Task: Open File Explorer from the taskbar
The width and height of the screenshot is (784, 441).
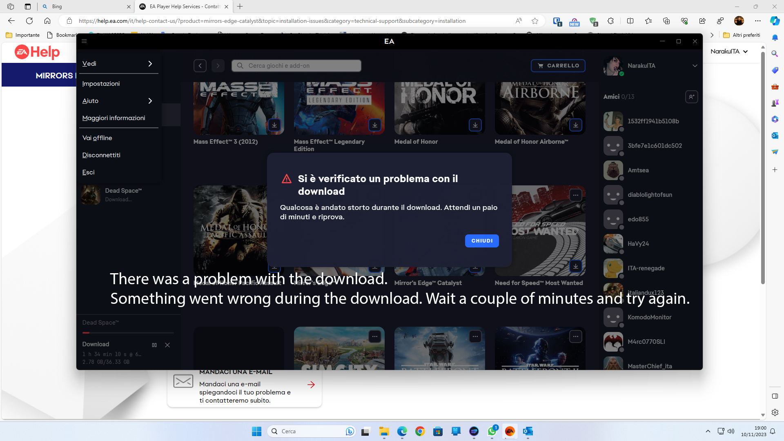Action: (x=384, y=431)
